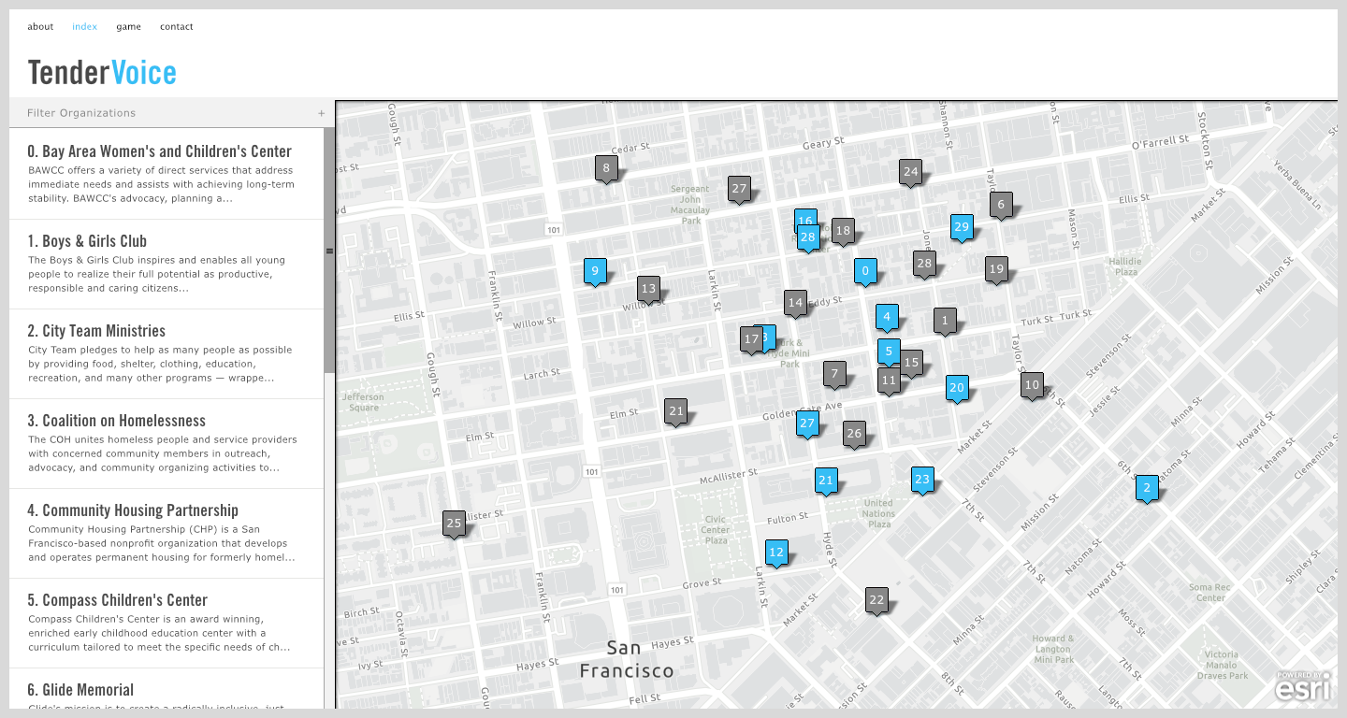Select blue marker 12 near Civic Center Plaza
1347x718 pixels.
(x=776, y=553)
